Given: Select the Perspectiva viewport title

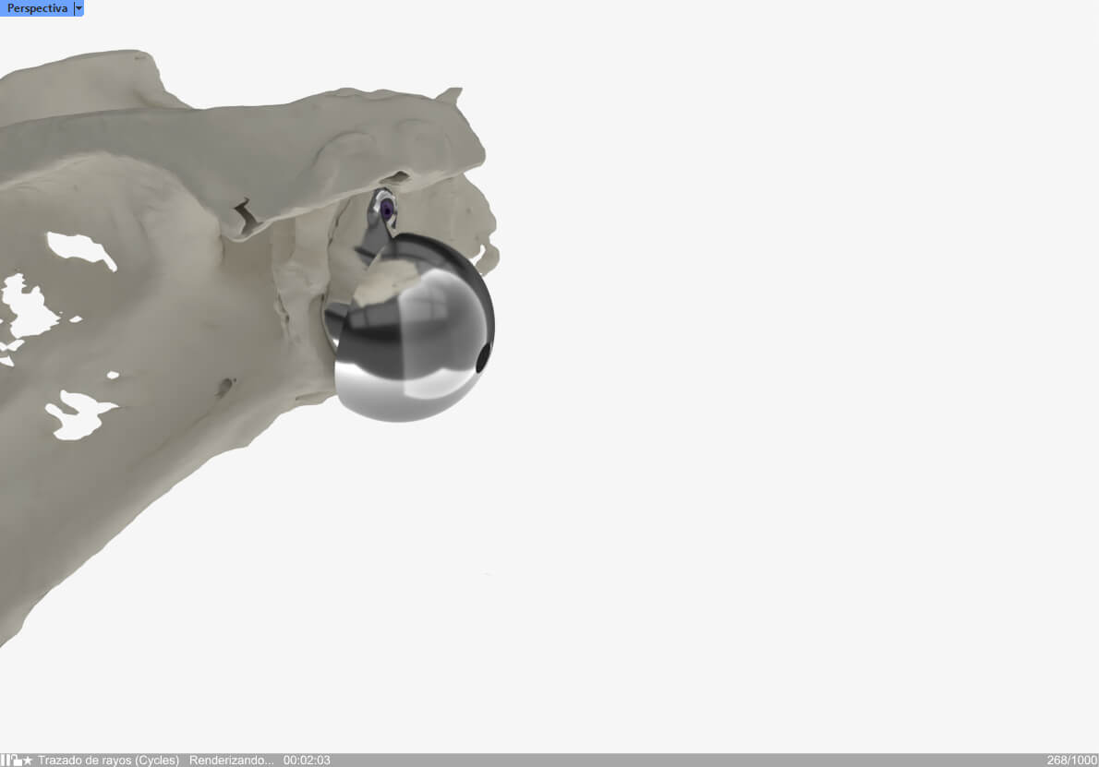Looking at the screenshot, I should 37,8.
